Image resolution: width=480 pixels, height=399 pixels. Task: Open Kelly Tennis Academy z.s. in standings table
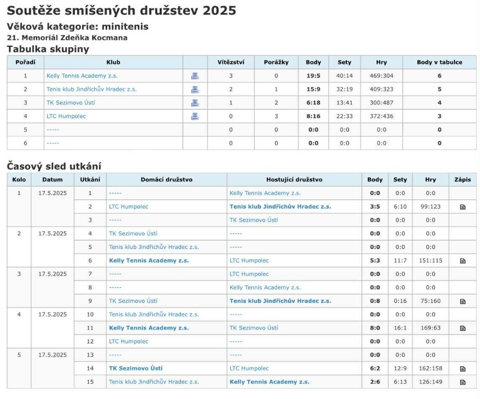pyautogui.click(x=82, y=76)
